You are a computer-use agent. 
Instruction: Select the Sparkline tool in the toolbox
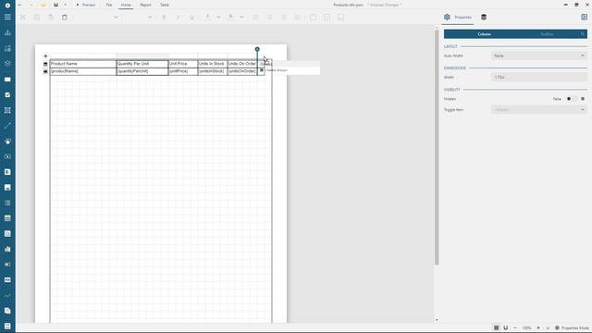point(7,295)
